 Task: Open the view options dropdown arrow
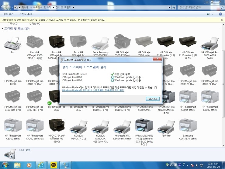tap(213, 14)
